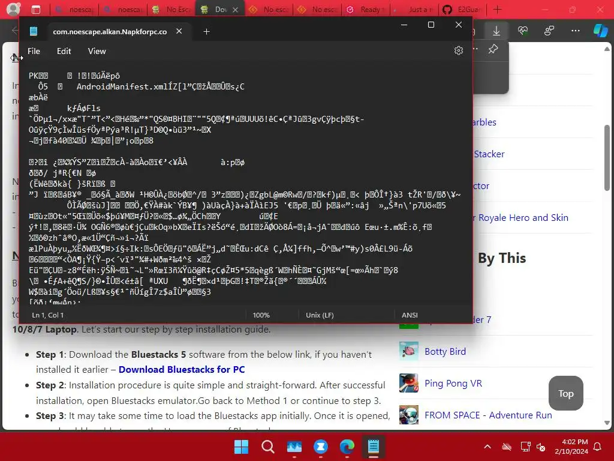The width and height of the screenshot is (614, 461).
Task: Switch to 'Just a m' Edge tab
Action: (x=414, y=10)
